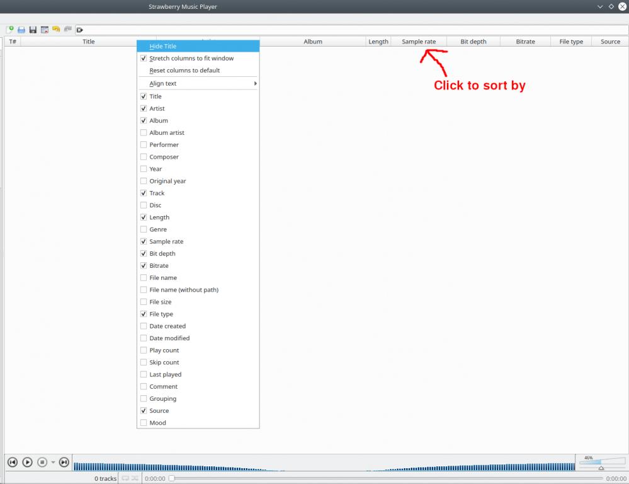Click the yellow undo arrow icon
Image resolution: width=629 pixels, height=484 pixels.
click(x=56, y=30)
